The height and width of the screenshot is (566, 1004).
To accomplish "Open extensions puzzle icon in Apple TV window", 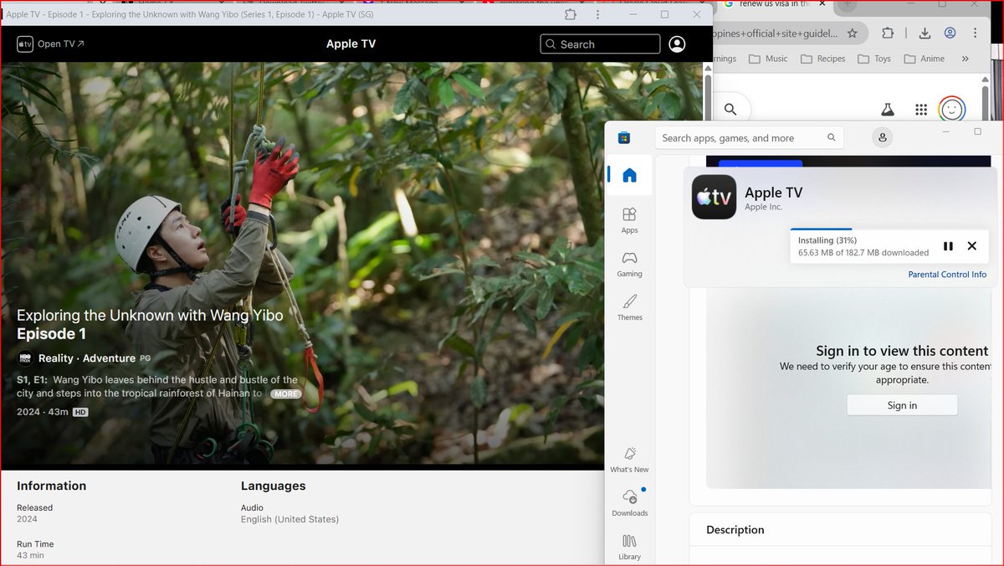I will tap(571, 14).
